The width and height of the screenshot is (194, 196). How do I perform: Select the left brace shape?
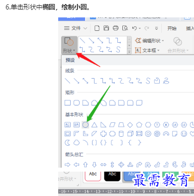[130, 143]
